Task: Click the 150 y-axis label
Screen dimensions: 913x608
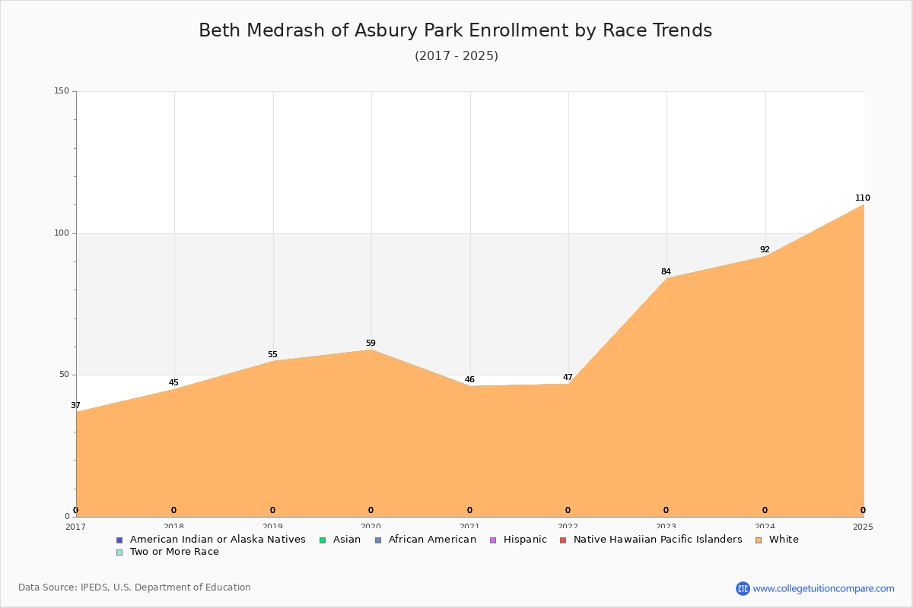Action: (x=62, y=91)
